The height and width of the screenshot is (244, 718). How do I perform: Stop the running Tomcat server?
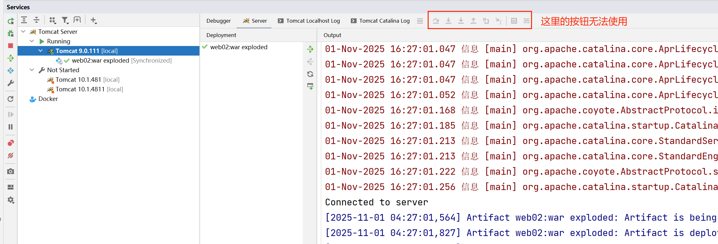(11, 46)
